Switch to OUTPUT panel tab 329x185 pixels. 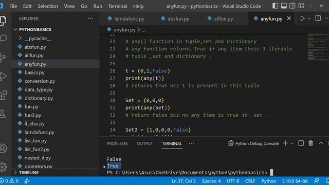(145, 143)
